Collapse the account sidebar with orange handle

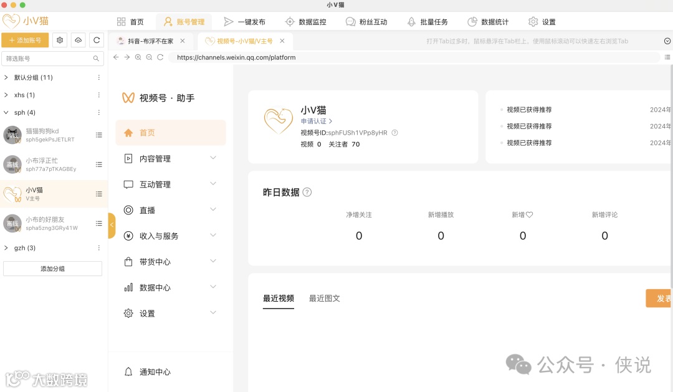click(112, 224)
